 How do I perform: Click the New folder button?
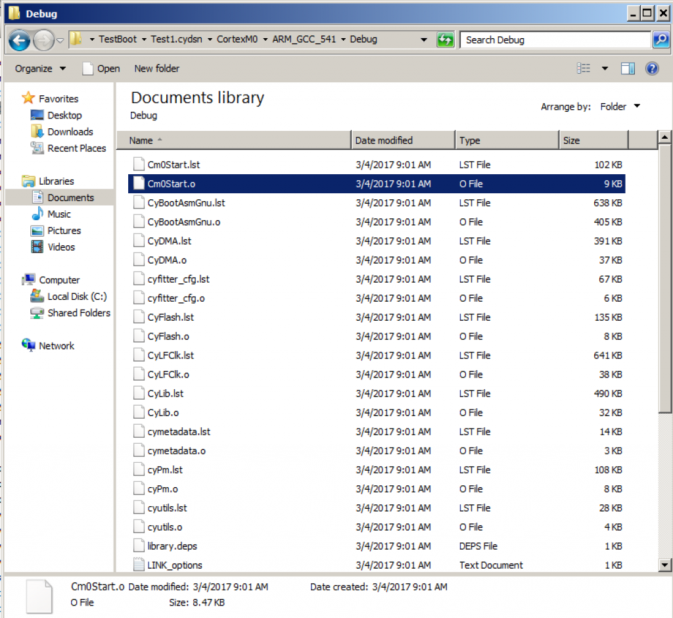pos(156,68)
